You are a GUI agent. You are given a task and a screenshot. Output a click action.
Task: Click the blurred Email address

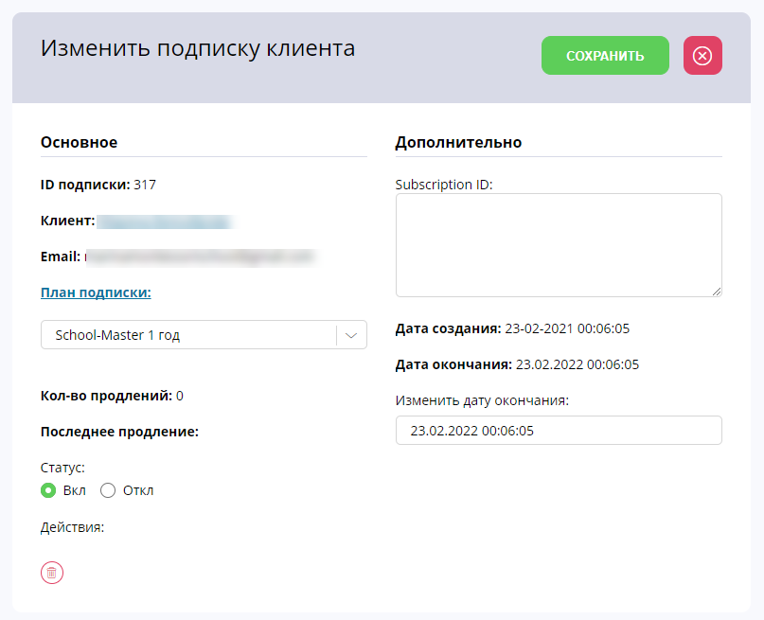[x=202, y=257]
